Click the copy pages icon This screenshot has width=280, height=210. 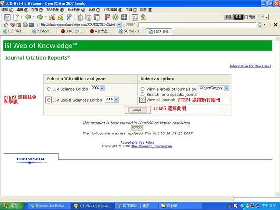point(79,17)
